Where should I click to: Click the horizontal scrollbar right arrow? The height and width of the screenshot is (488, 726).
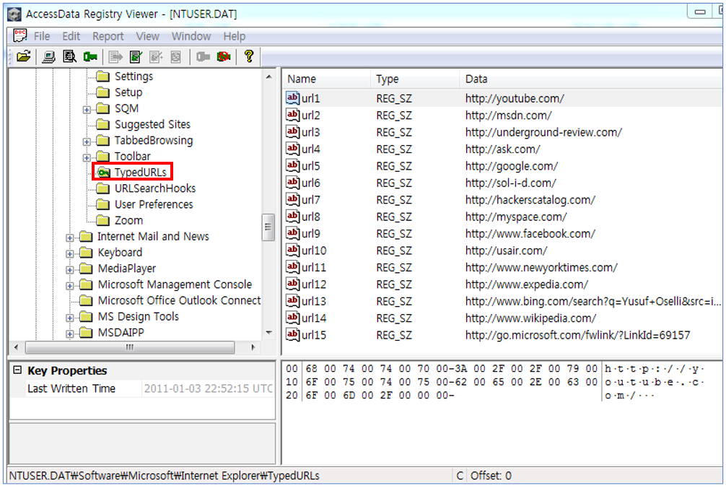pos(253,347)
